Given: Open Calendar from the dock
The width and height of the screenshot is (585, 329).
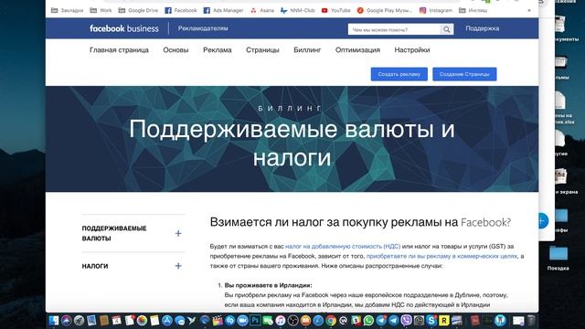Looking at the screenshot, I should [116, 320].
